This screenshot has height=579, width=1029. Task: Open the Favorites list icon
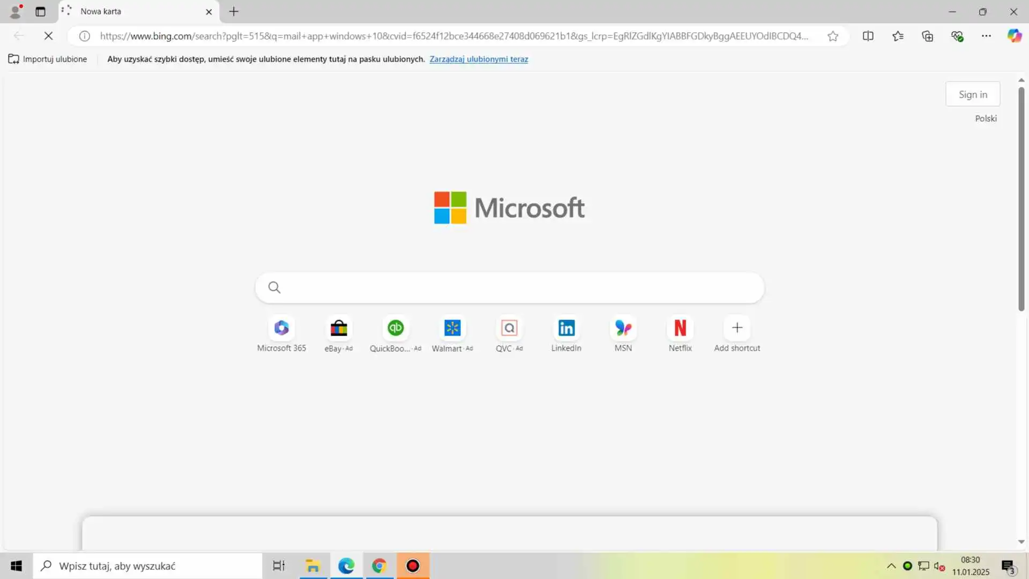click(898, 36)
